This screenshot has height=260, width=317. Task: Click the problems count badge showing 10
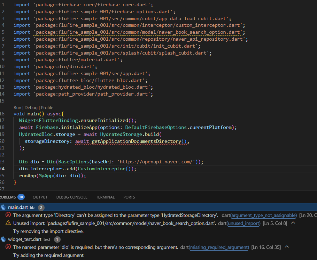[x=21, y=197]
